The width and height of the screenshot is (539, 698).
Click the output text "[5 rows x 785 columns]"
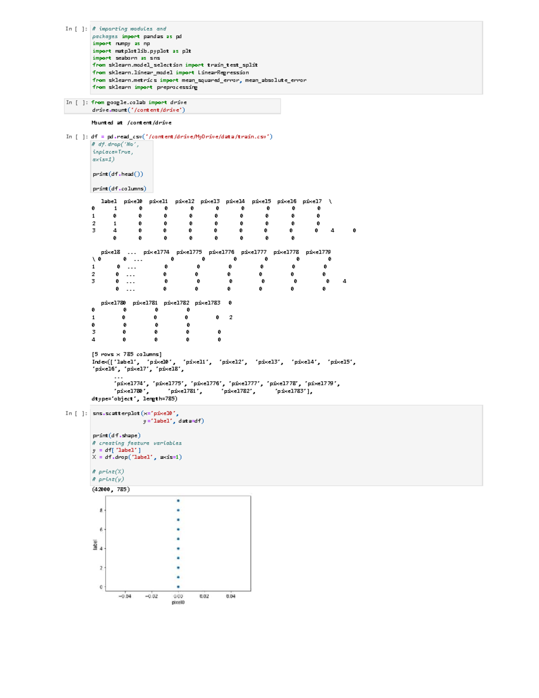point(127,354)
